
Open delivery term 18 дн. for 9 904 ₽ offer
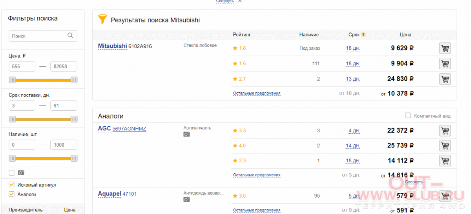click(x=353, y=64)
